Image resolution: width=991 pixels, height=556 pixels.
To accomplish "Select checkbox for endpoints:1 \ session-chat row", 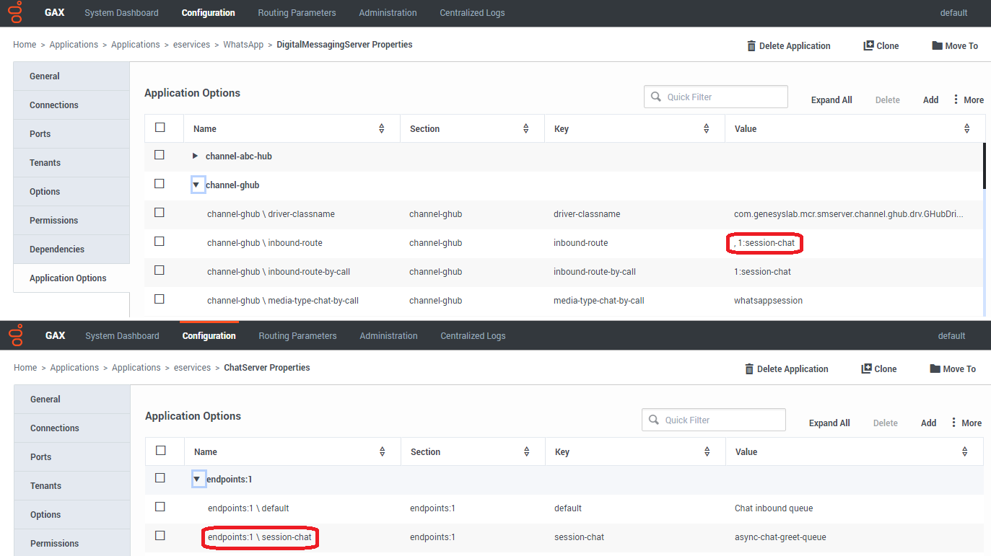I will click(x=160, y=536).
